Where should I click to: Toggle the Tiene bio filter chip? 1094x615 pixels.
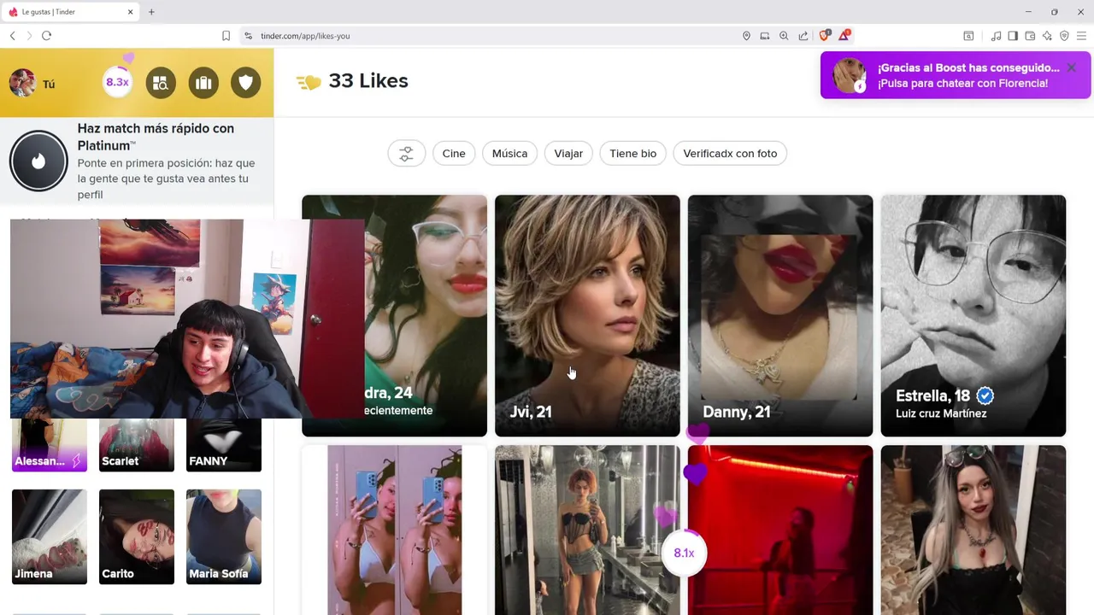click(x=633, y=154)
